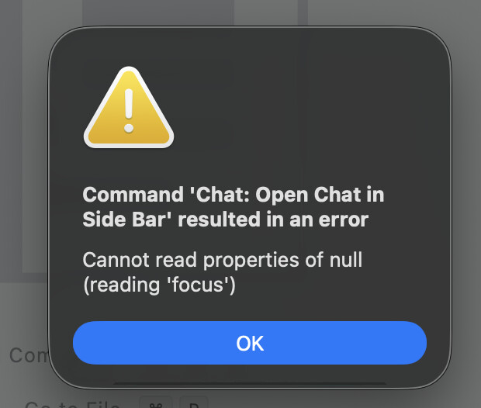
Task: Click the dimmed 'Go to File' shortcut label
Action: point(72,403)
